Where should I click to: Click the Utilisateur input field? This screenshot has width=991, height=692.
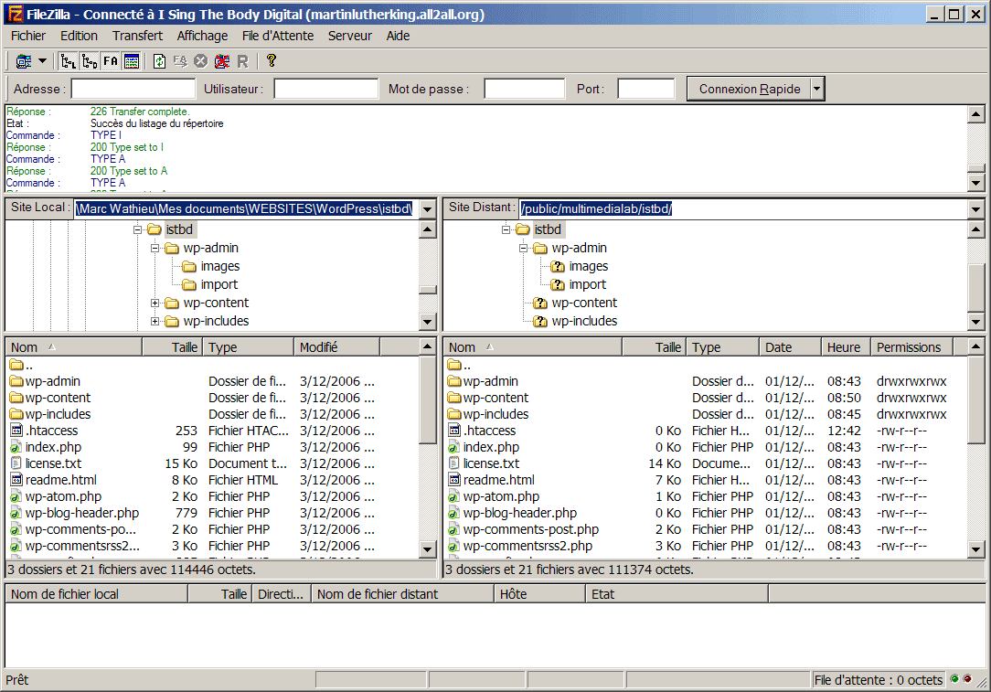point(326,89)
